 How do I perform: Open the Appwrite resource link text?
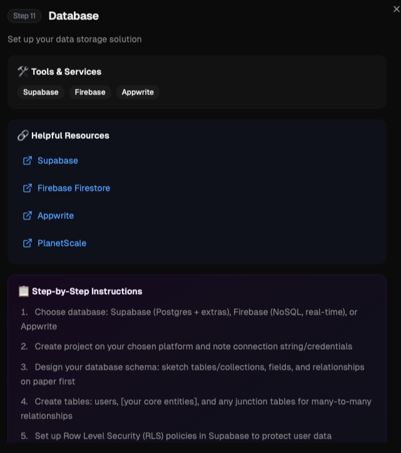click(x=56, y=216)
